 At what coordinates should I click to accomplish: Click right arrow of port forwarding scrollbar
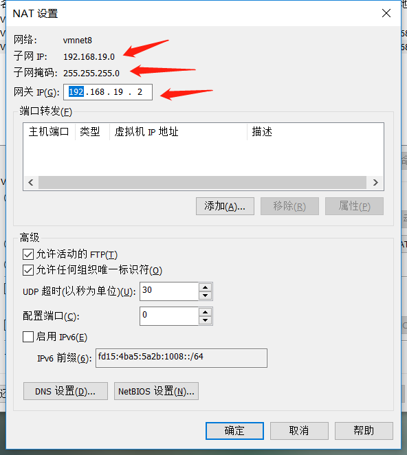[375, 183]
